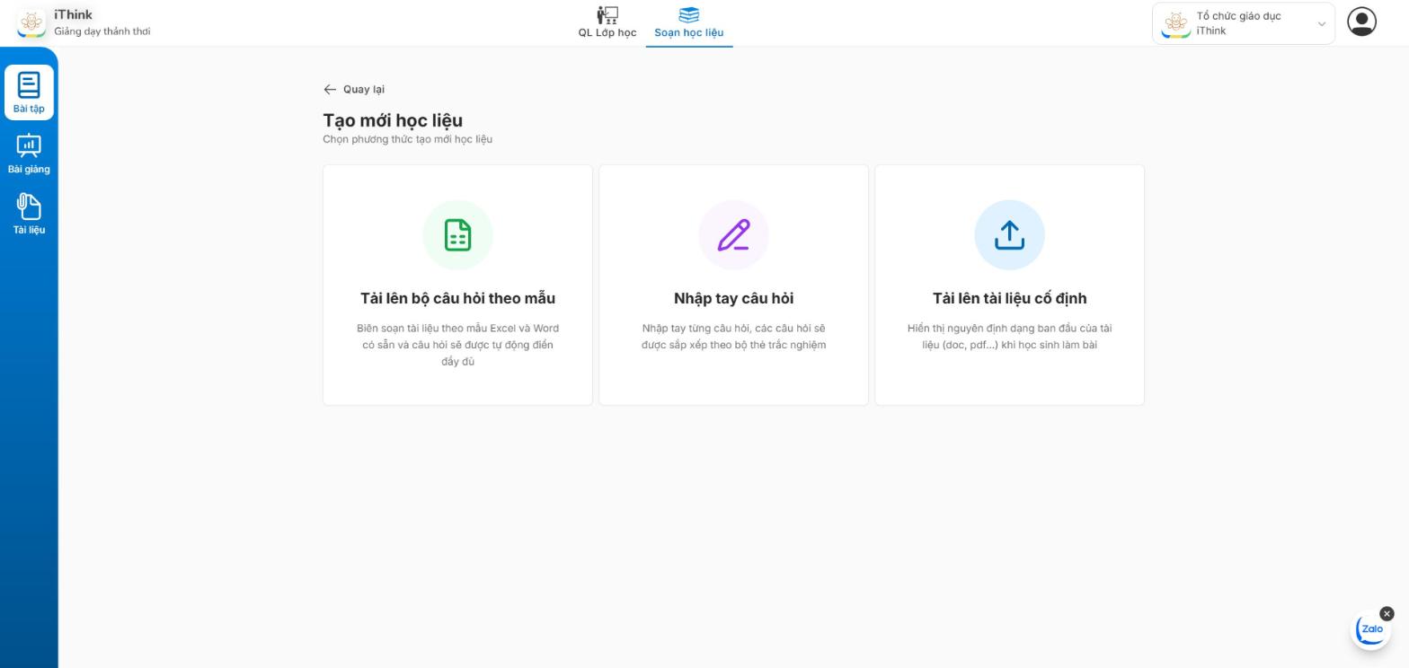Click description 'Nhập tay từng câu hỏi'
1409x668 pixels.
pyautogui.click(x=733, y=337)
